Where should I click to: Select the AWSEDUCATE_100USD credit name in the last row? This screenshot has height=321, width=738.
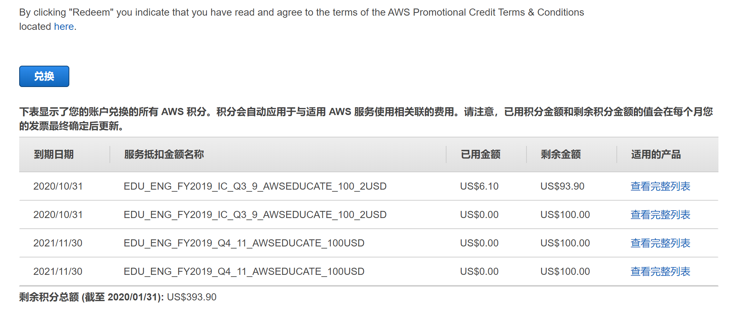click(x=244, y=272)
